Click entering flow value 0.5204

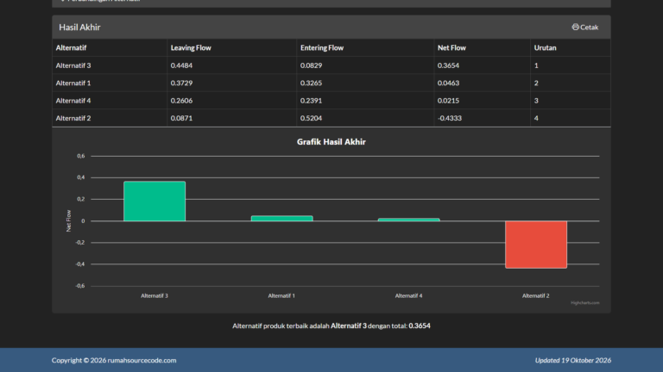311,118
